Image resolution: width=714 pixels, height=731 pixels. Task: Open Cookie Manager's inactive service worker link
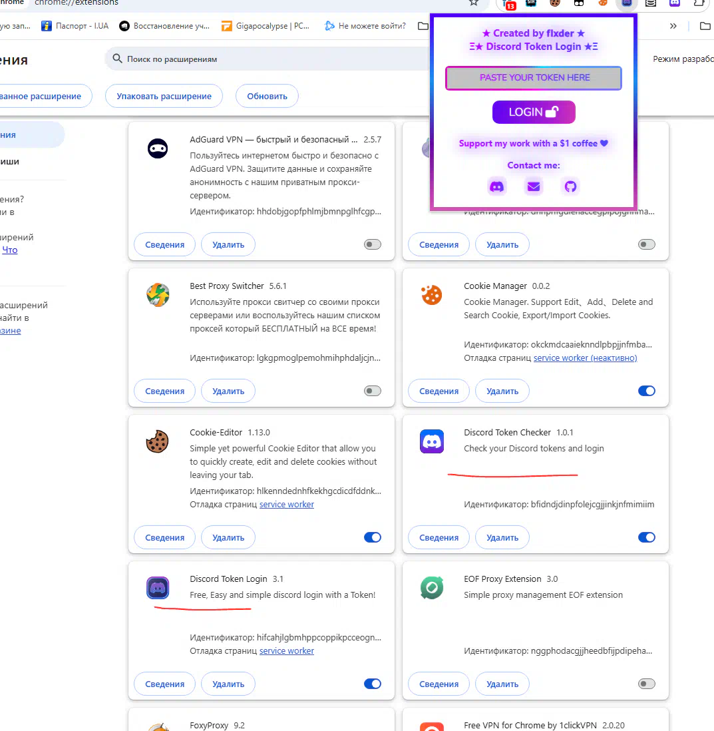coord(585,358)
